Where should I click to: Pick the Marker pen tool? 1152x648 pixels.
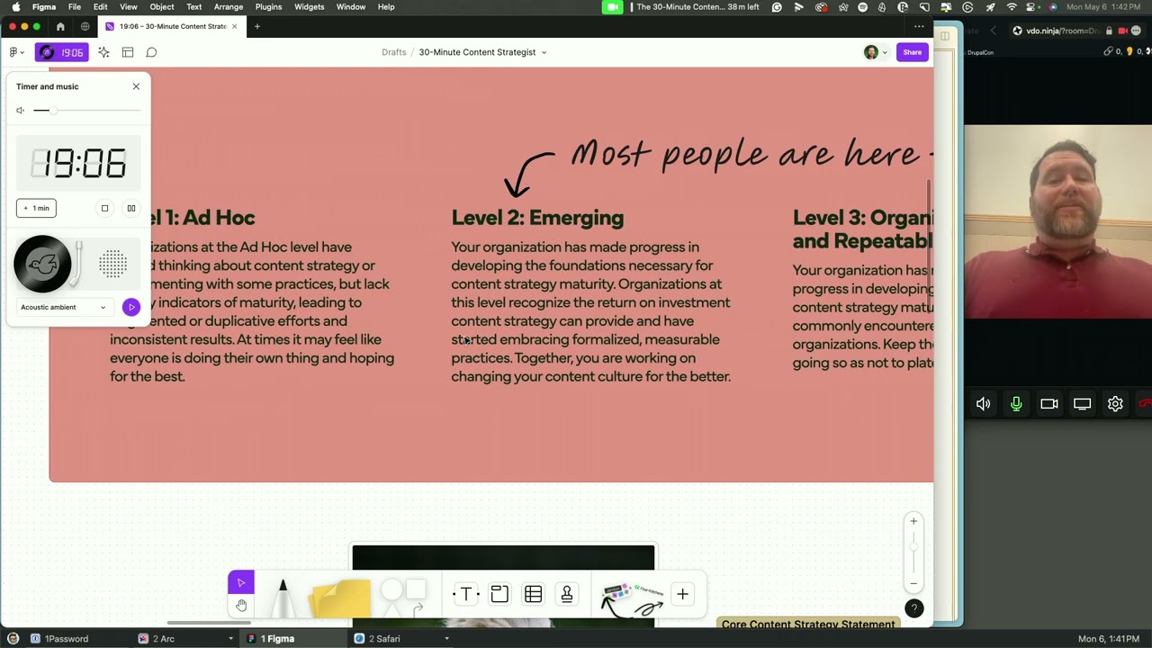[x=283, y=598]
